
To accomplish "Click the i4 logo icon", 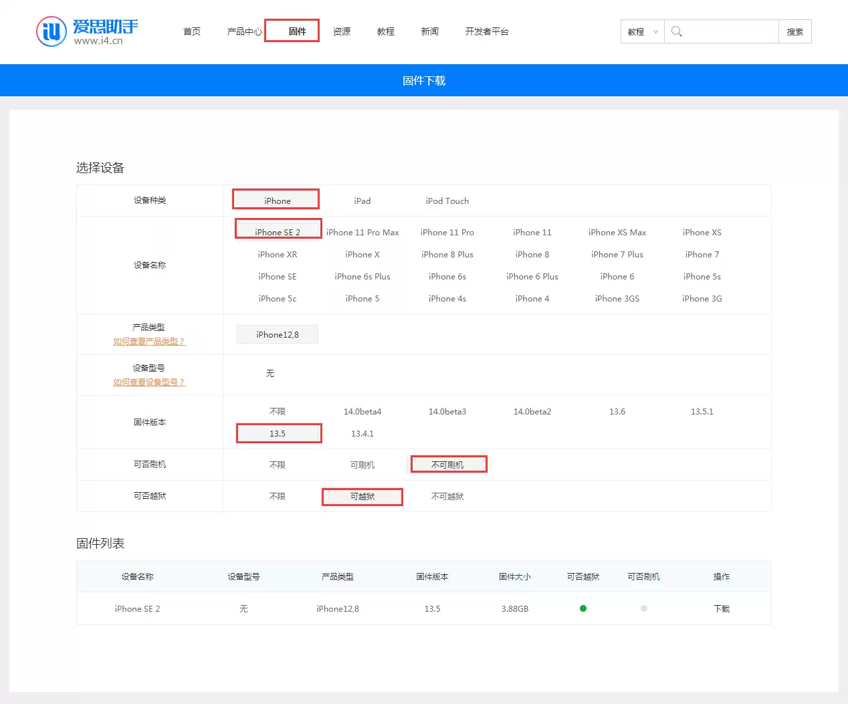I will point(51,31).
